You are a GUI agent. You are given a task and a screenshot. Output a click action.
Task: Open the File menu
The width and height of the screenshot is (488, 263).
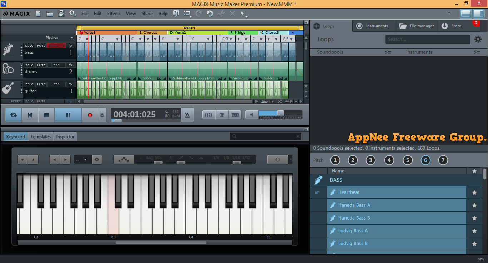click(x=85, y=14)
